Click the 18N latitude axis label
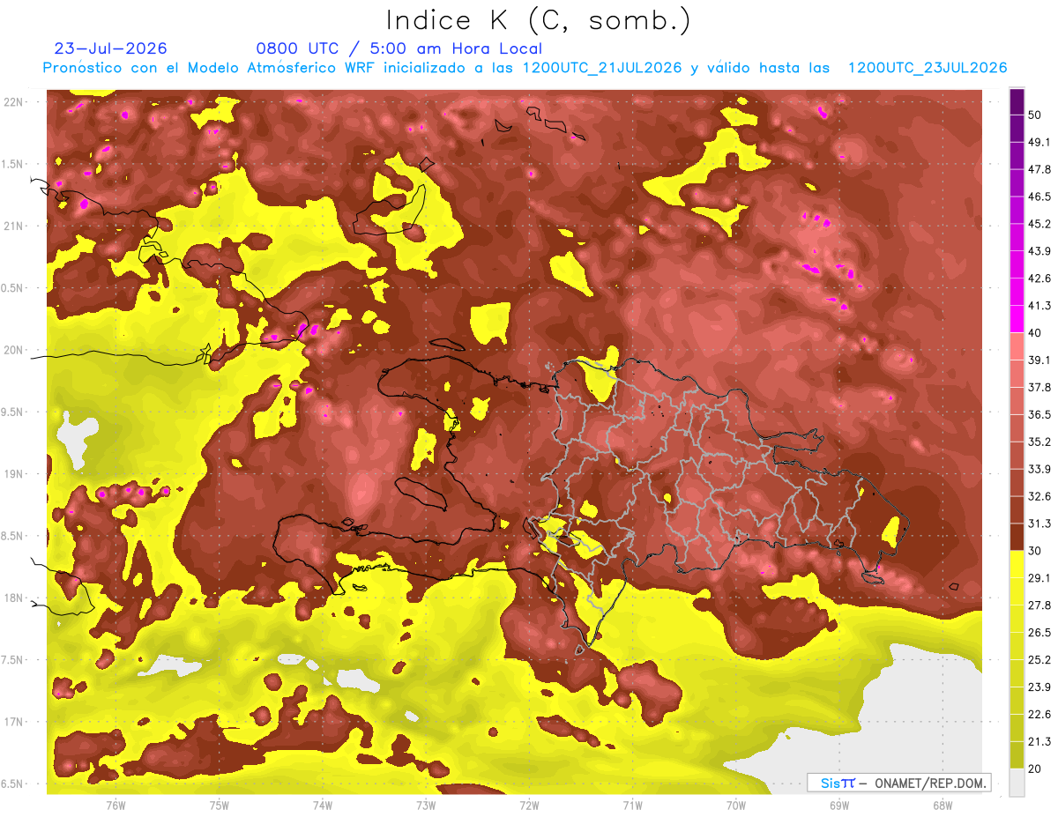Viewport: 1058px width, 817px height. 13,598
